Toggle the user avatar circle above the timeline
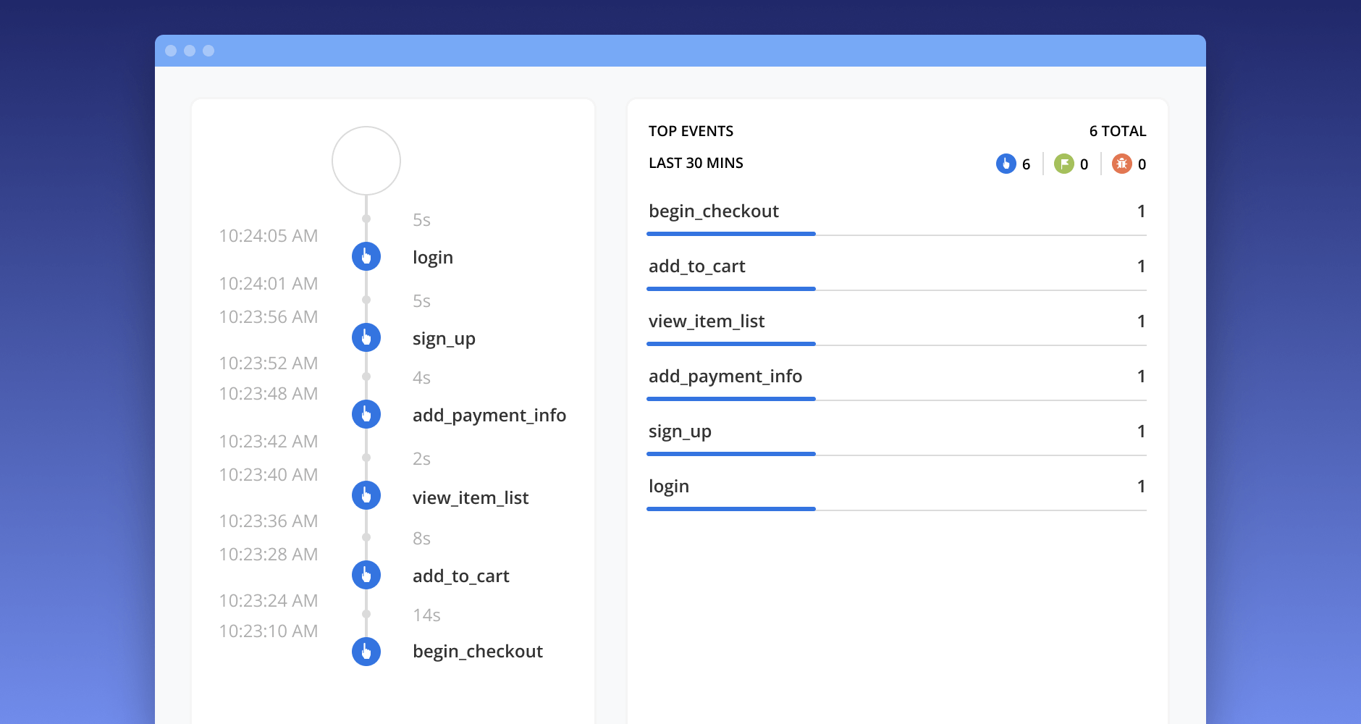 pyautogui.click(x=366, y=160)
